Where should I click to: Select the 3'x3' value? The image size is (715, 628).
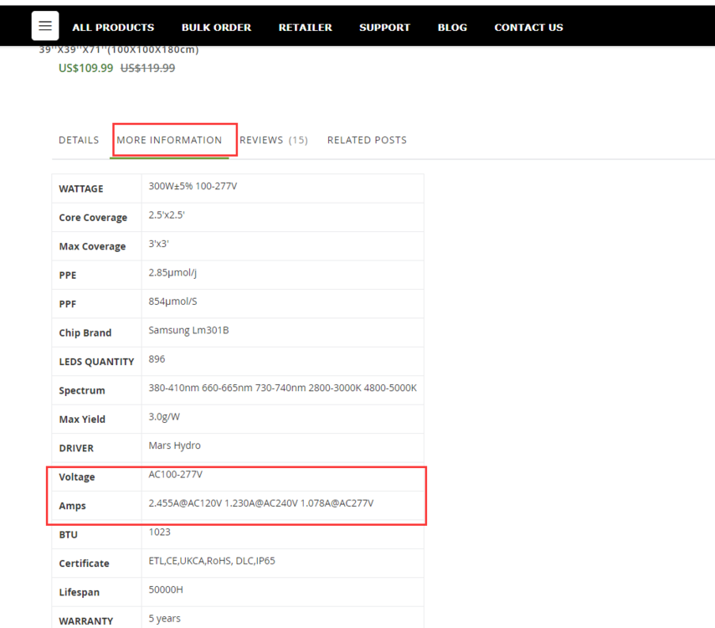coord(158,244)
